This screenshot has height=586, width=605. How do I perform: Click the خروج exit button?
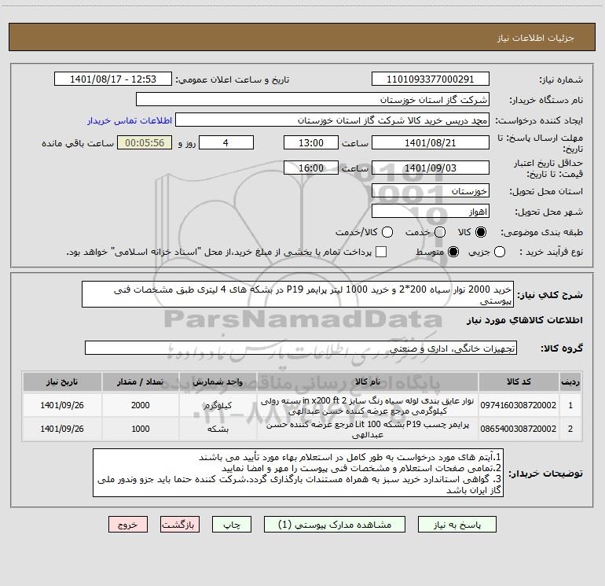[x=128, y=525]
